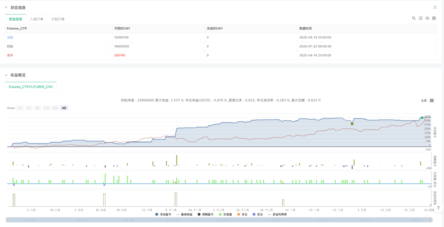Screen dimensions: 444x227
Task: Click the scroll-to-top round button
Action: click(439, 208)
